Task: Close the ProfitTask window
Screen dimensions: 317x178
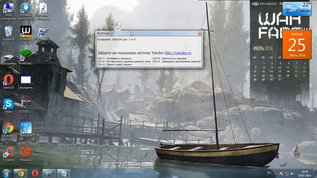Action: [x=200, y=34]
